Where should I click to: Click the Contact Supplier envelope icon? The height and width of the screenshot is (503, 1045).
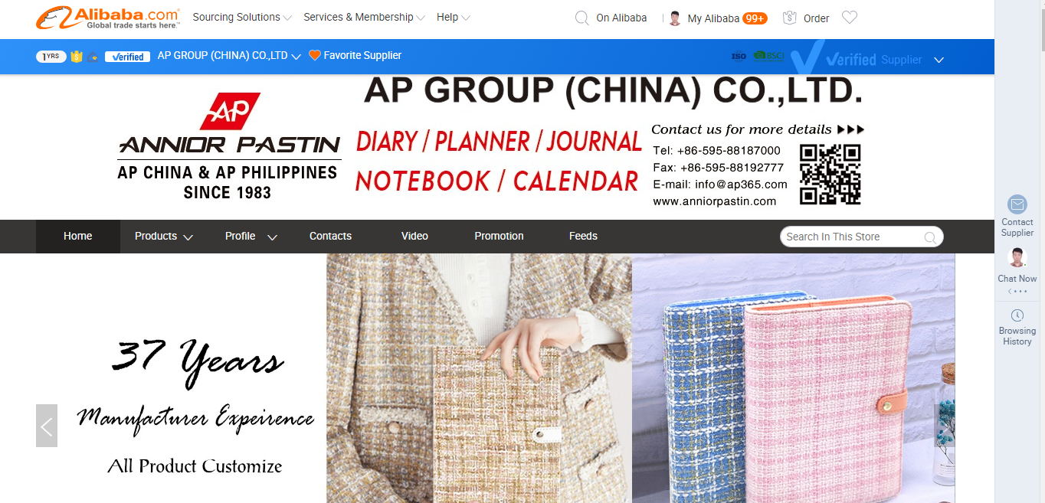click(x=1017, y=204)
